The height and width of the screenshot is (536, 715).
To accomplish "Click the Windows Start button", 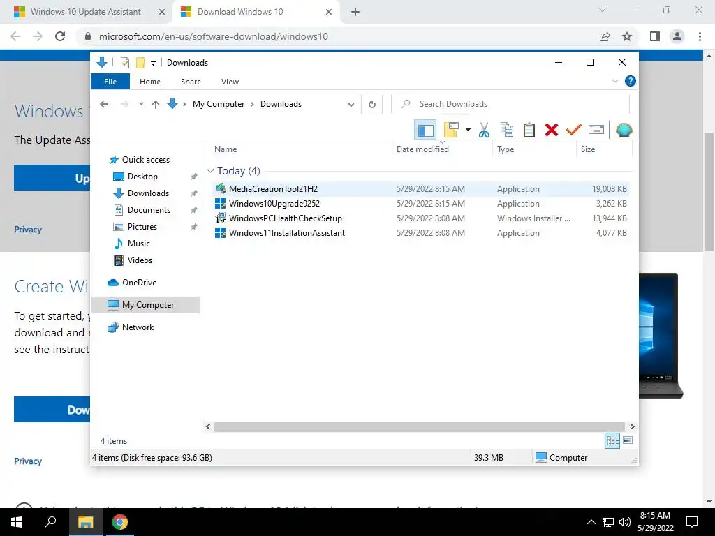I will coord(17,522).
